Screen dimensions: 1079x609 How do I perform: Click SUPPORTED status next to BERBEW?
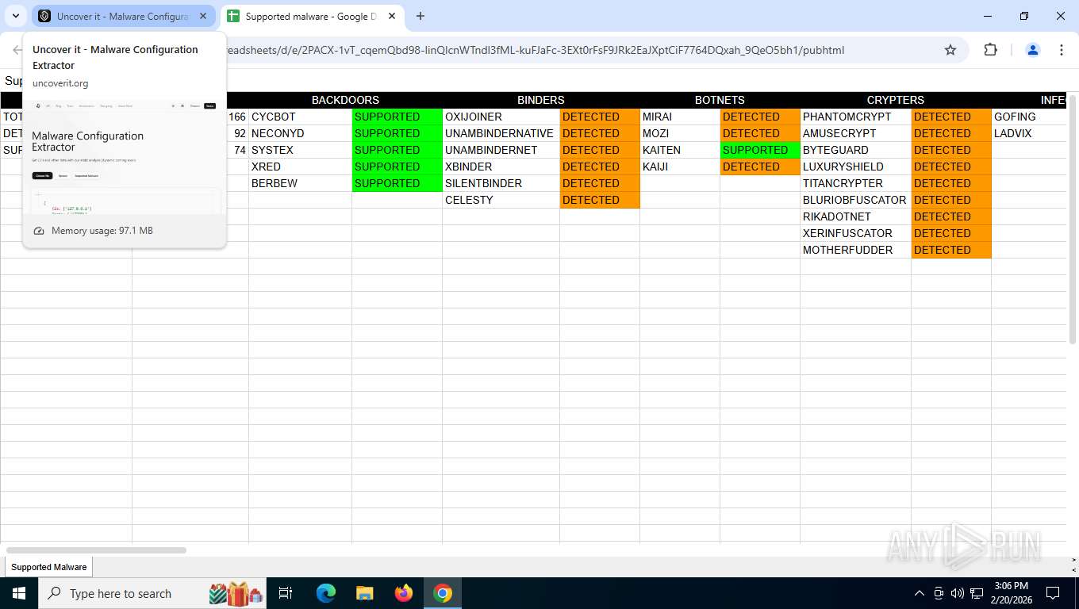[x=397, y=183]
